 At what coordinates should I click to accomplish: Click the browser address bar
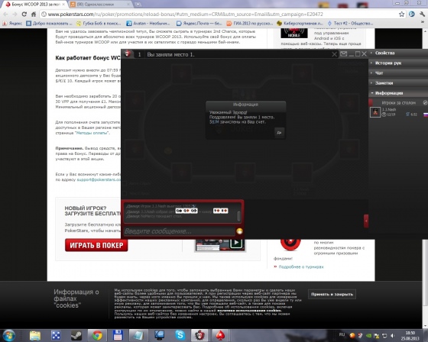pyautogui.click(x=219, y=15)
